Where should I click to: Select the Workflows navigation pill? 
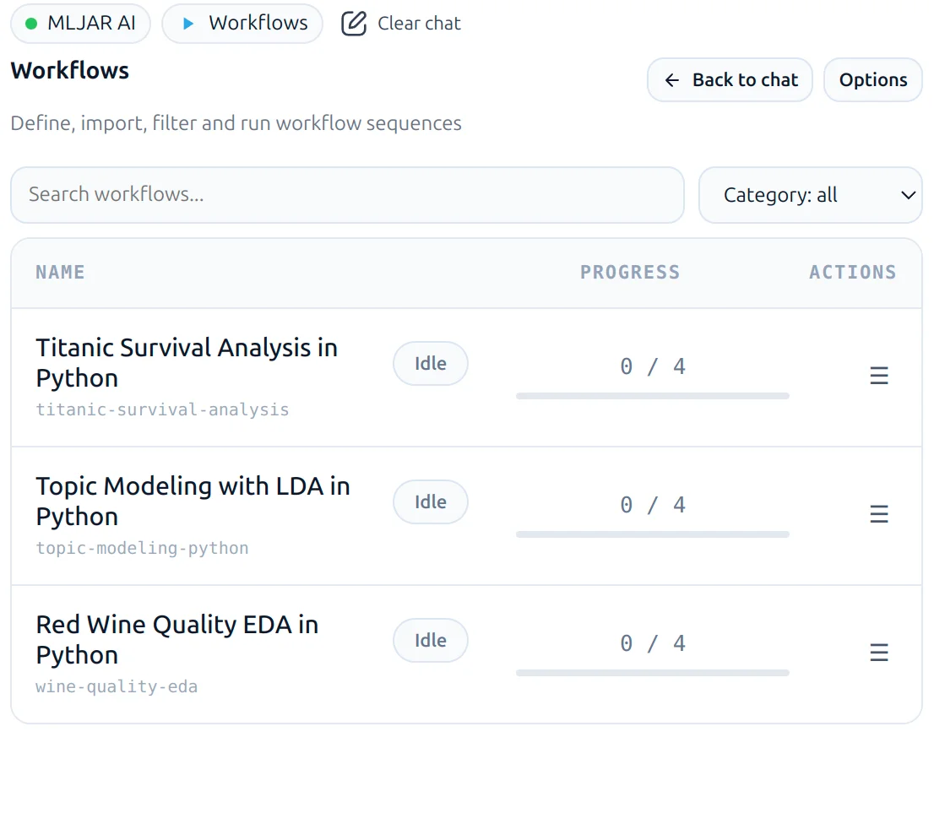pyautogui.click(x=242, y=24)
